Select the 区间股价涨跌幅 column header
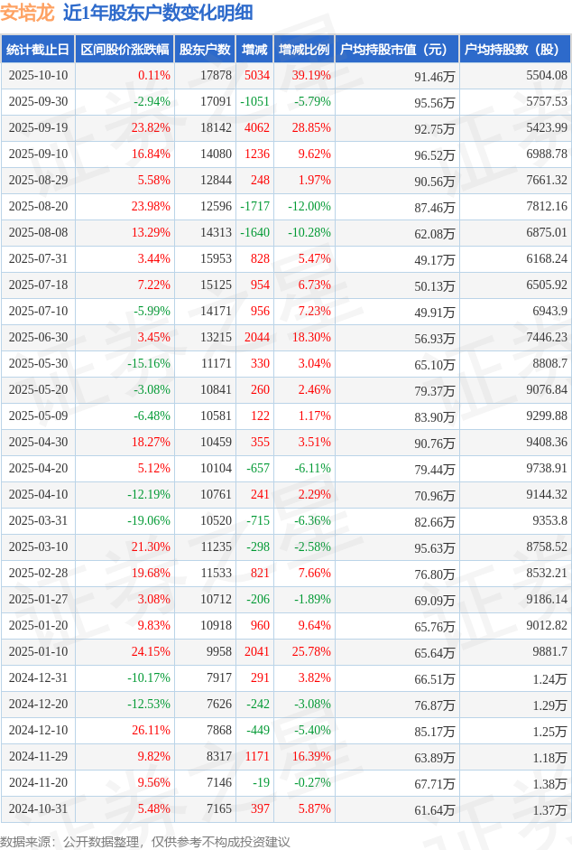Viewport: 572px width, 850px height. coord(124,50)
